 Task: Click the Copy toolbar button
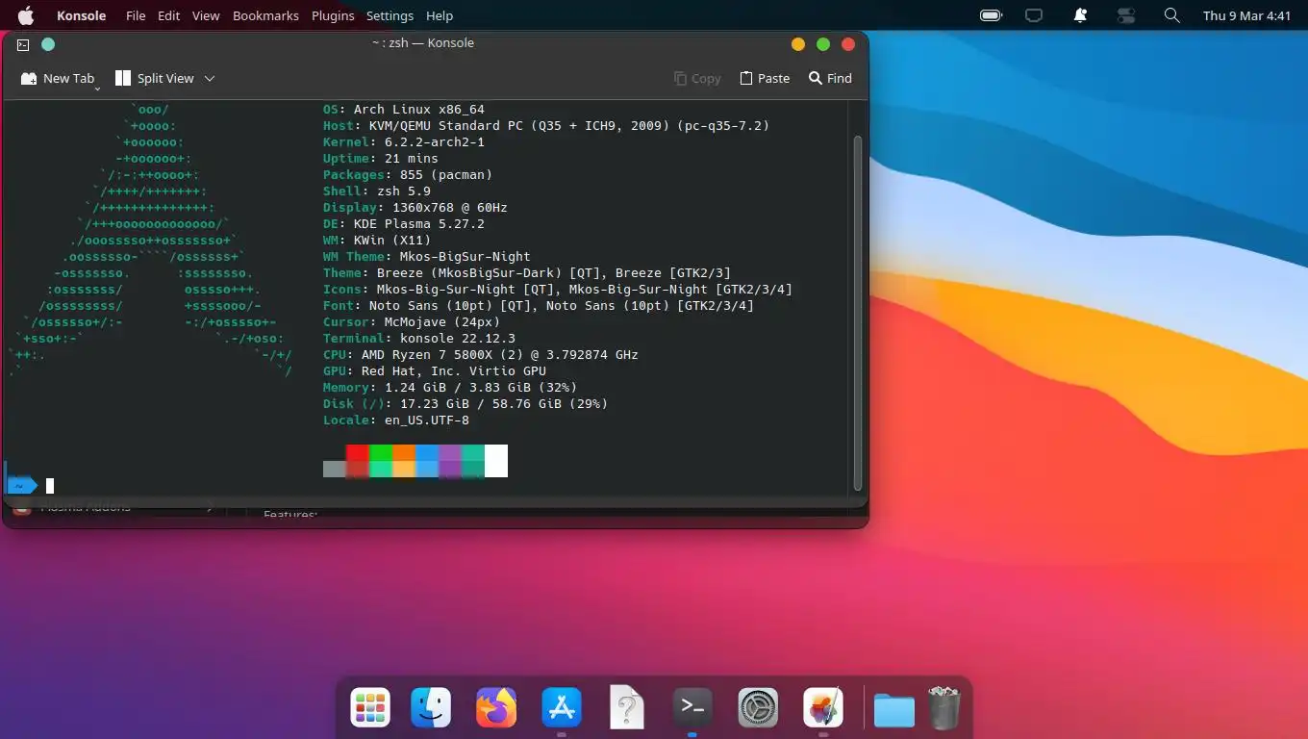pyautogui.click(x=697, y=79)
